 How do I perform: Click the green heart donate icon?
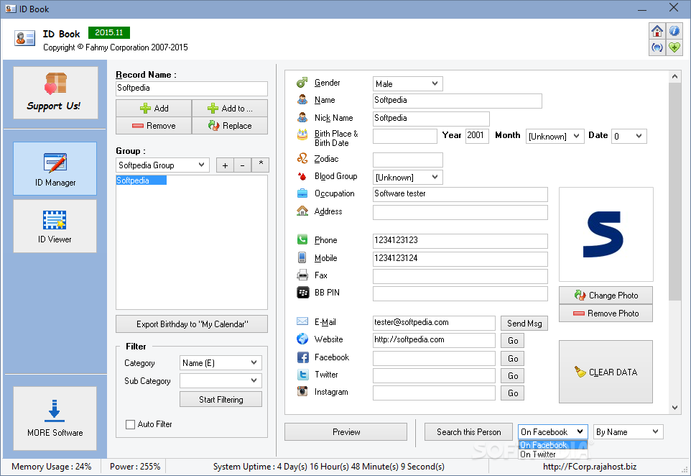click(x=674, y=47)
